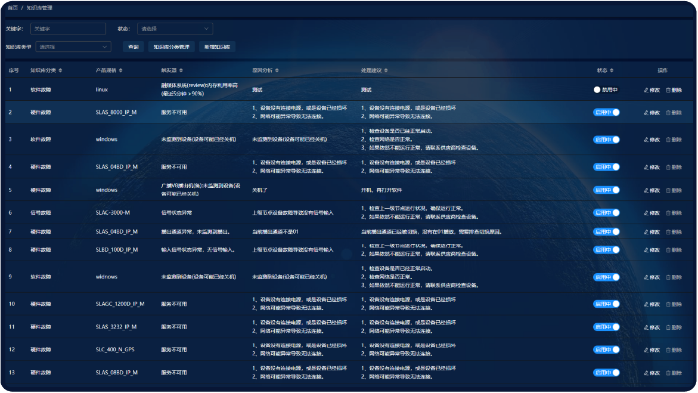Viewport: 698px width, 393px height.
Task: Click the trash icon for SLC_400_N_GPS row
Action: click(x=668, y=350)
